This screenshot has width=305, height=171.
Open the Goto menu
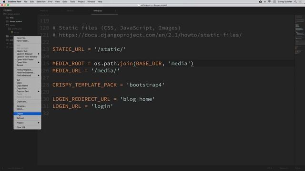(65, 1)
